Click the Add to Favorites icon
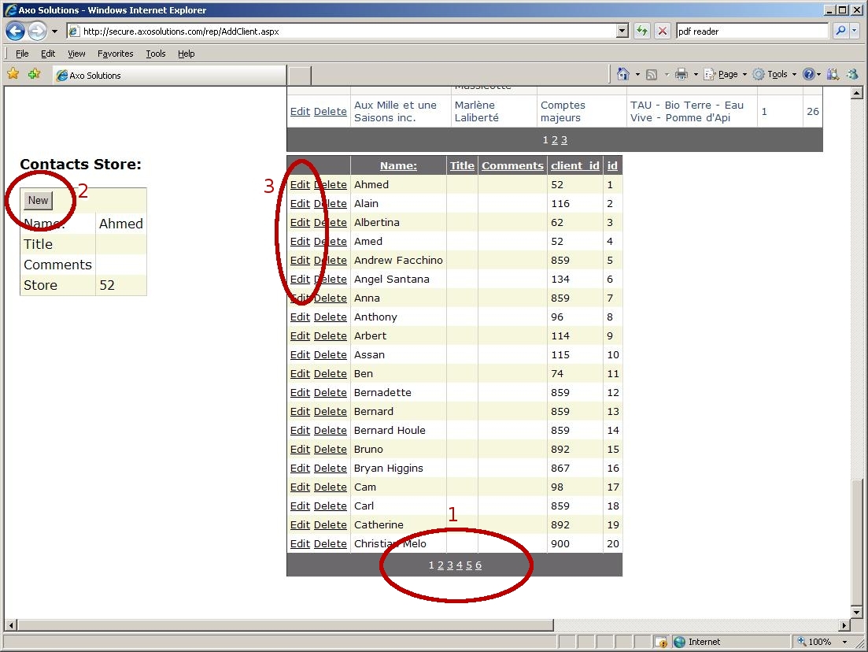The height and width of the screenshot is (652, 868). pos(35,74)
